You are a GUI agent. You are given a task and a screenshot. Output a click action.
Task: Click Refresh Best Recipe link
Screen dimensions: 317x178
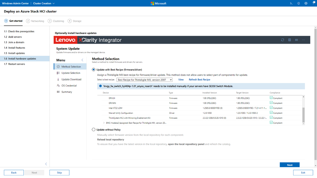pos(199,79)
